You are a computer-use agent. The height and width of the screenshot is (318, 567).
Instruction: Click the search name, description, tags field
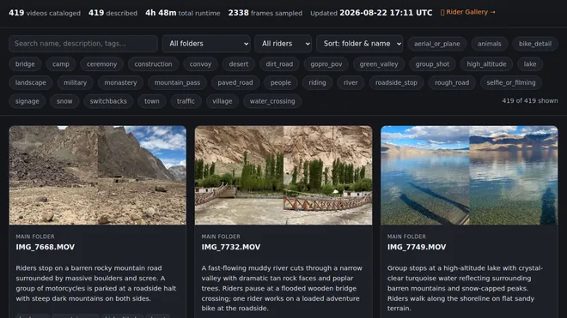tap(83, 44)
